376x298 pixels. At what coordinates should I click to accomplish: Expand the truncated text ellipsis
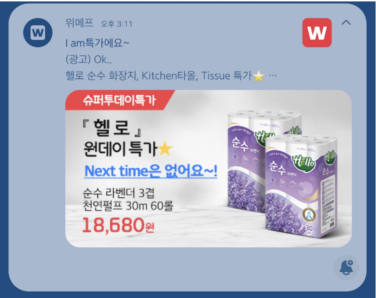[x=273, y=75]
